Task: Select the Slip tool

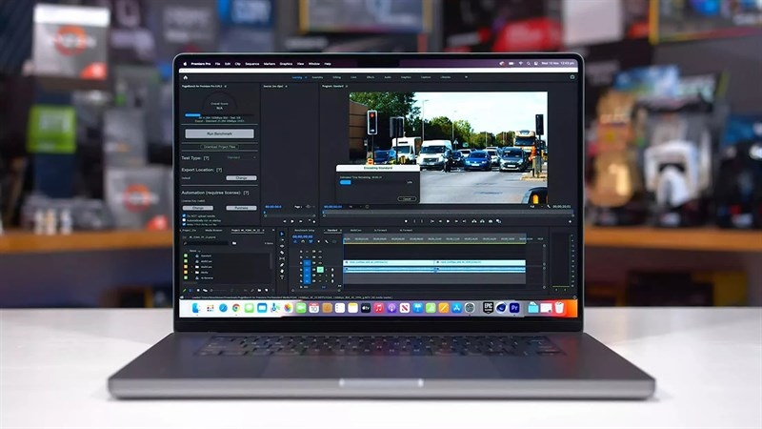Action: pos(282,258)
